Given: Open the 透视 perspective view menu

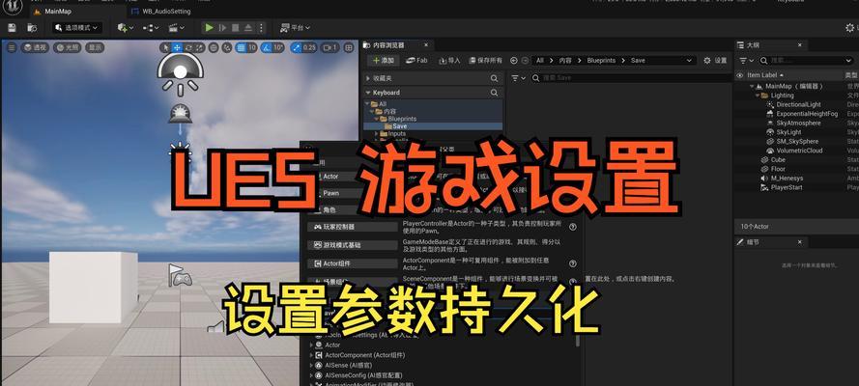Looking at the screenshot, I should [35, 47].
